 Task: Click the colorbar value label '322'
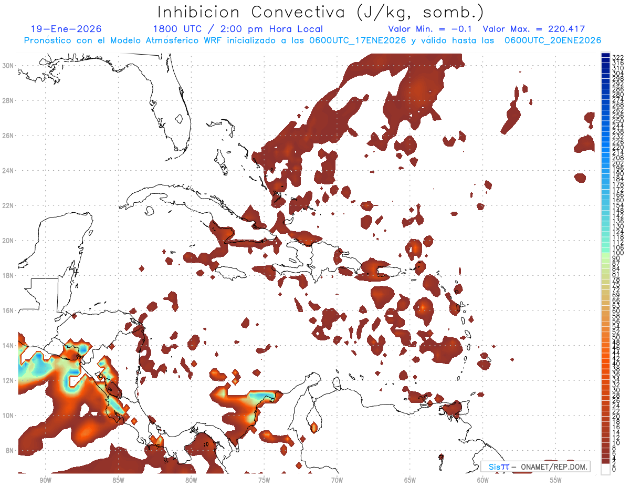pos(618,57)
